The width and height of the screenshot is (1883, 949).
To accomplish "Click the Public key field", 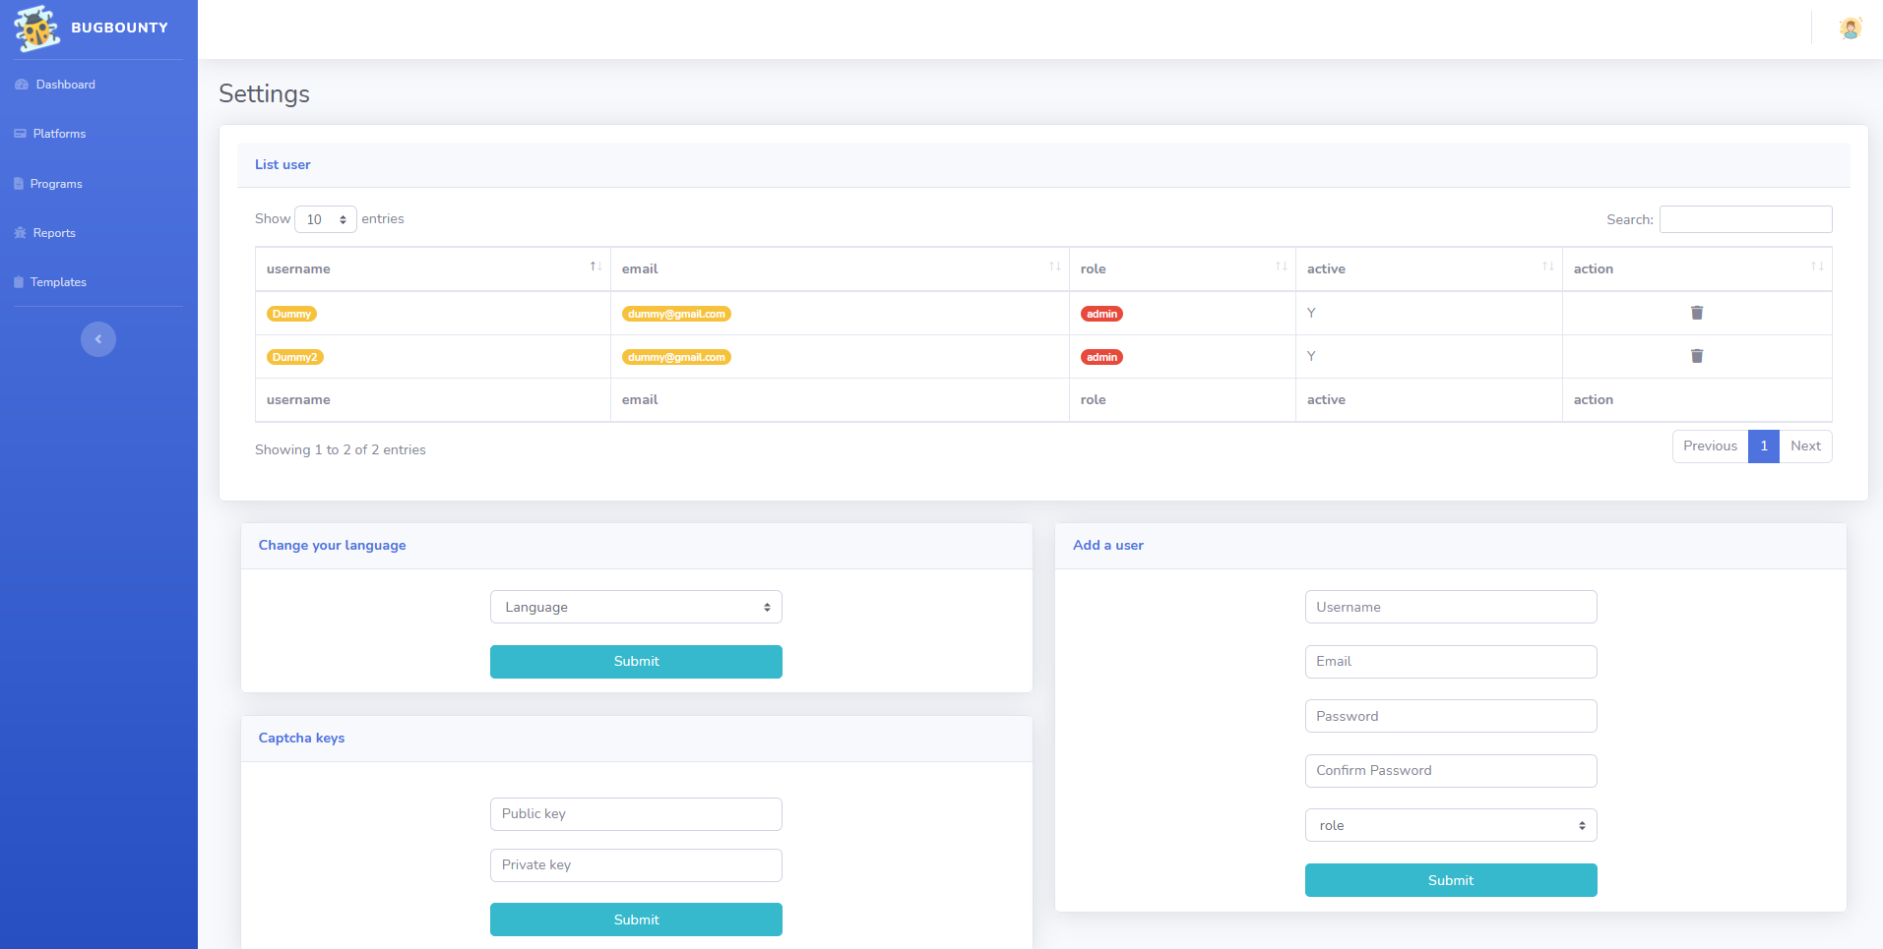I will click(x=636, y=814).
